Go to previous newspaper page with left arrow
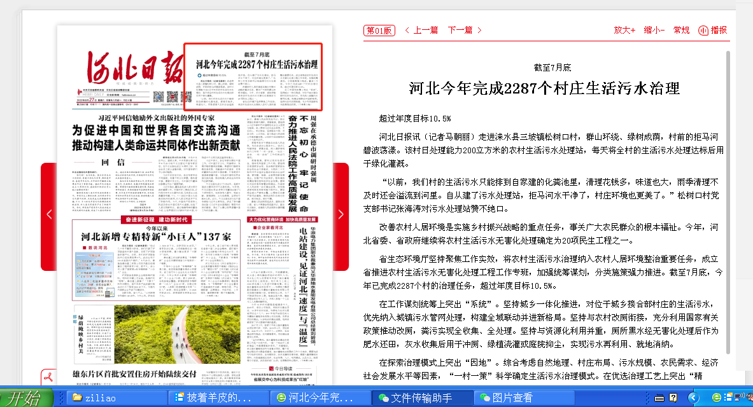Screen dimensions: 753x407 pyautogui.click(x=49, y=215)
